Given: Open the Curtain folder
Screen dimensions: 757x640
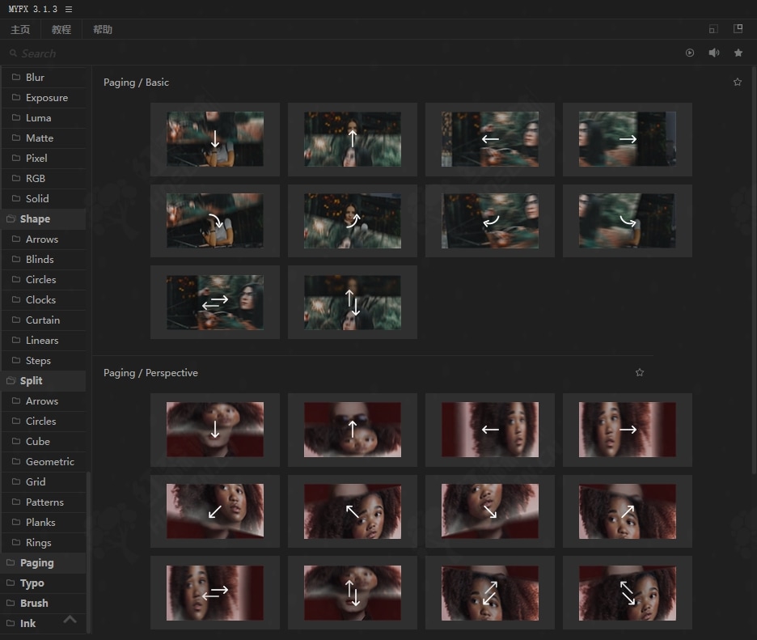Looking at the screenshot, I should click(x=44, y=320).
